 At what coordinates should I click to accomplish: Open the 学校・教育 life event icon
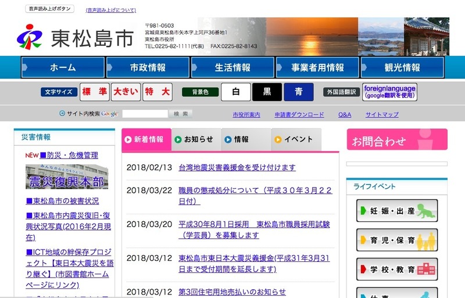pos(396,270)
